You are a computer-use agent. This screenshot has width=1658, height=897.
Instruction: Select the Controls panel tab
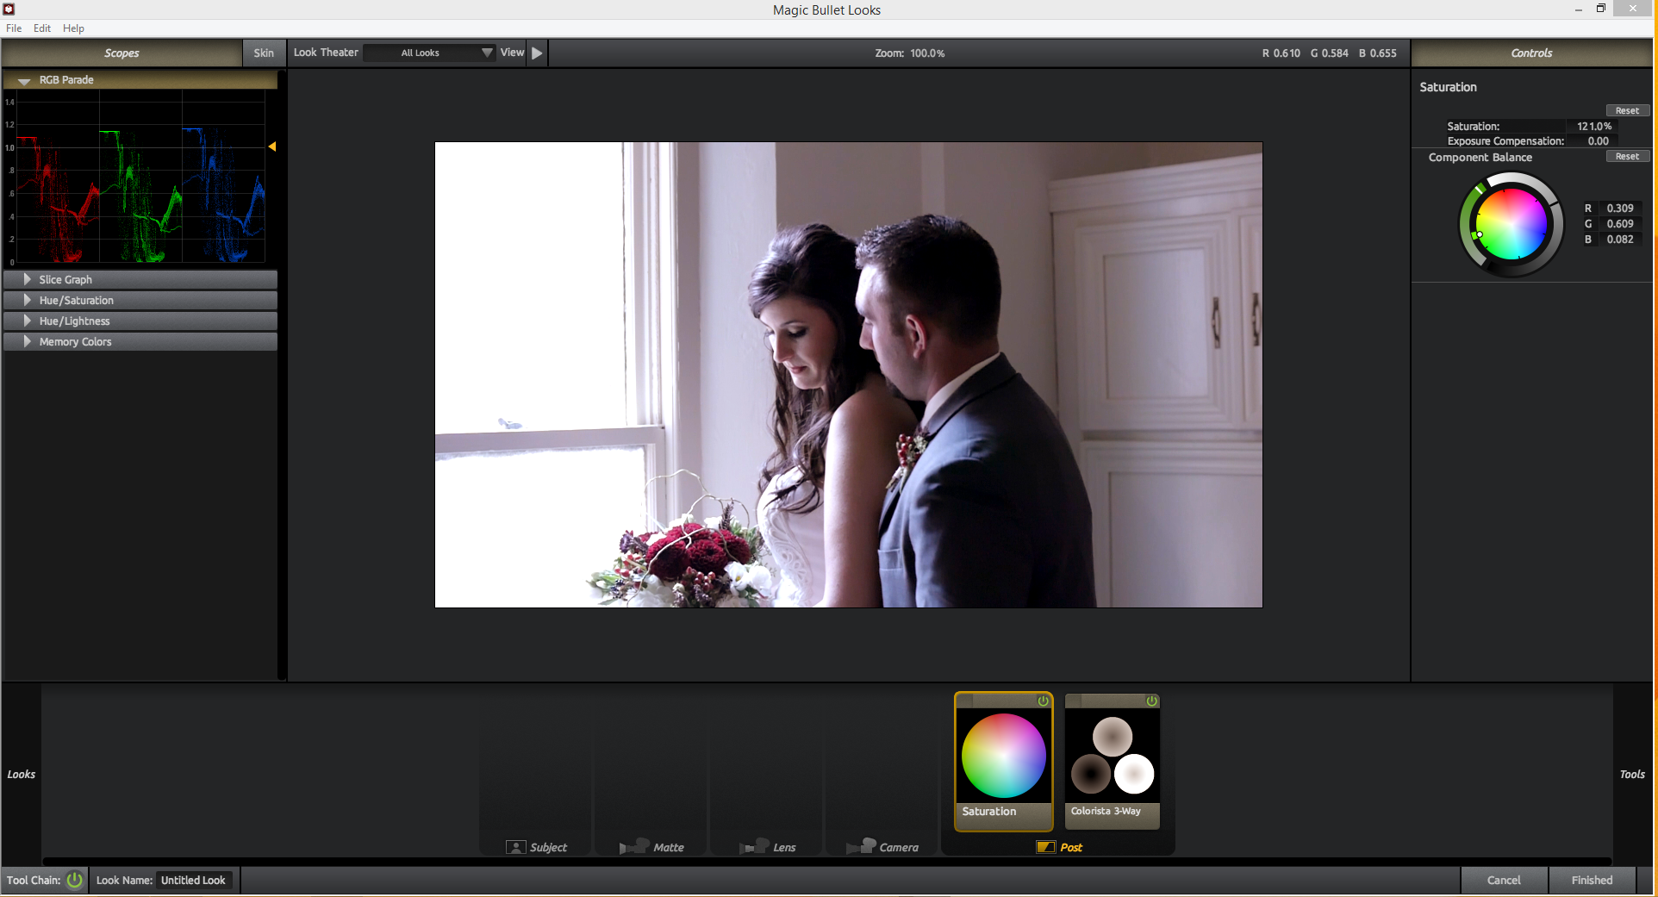(1531, 53)
